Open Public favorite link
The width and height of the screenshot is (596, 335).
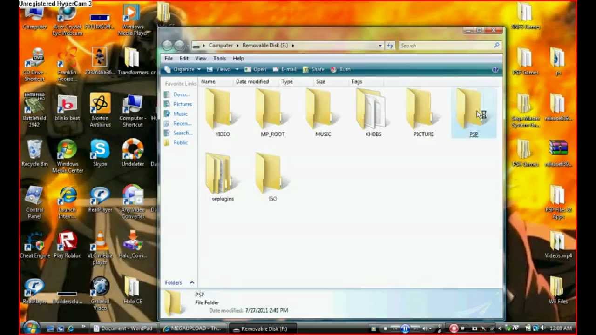pyautogui.click(x=176, y=142)
